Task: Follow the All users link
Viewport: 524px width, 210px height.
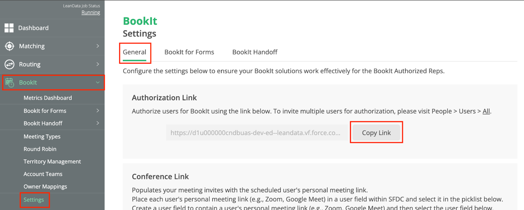Action: 486,111
